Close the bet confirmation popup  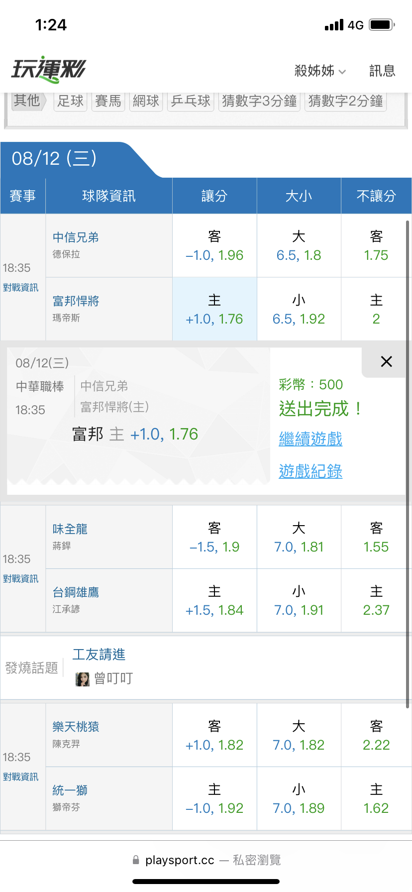[x=386, y=362]
